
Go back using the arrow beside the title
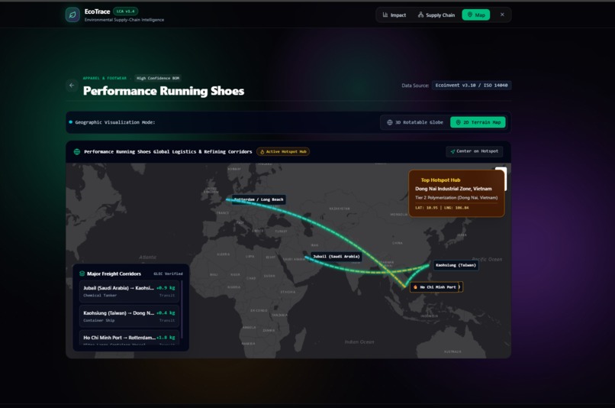(x=72, y=86)
